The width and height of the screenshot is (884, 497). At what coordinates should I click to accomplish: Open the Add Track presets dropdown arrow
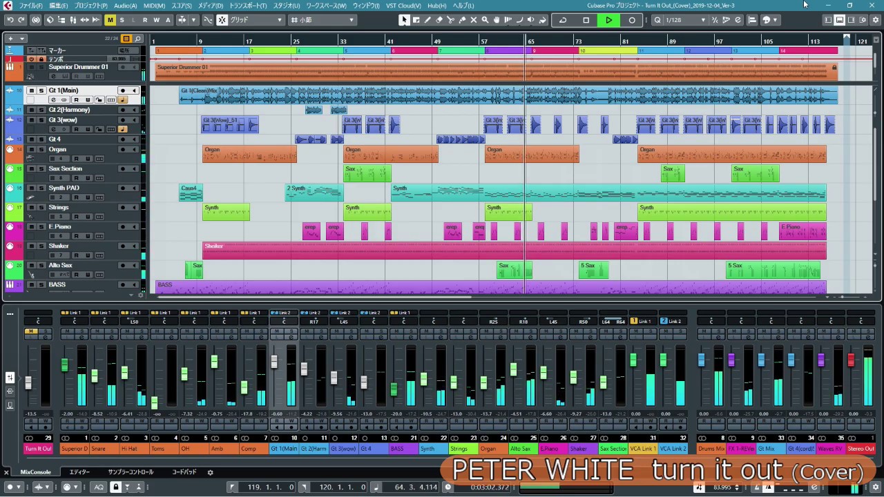point(23,39)
